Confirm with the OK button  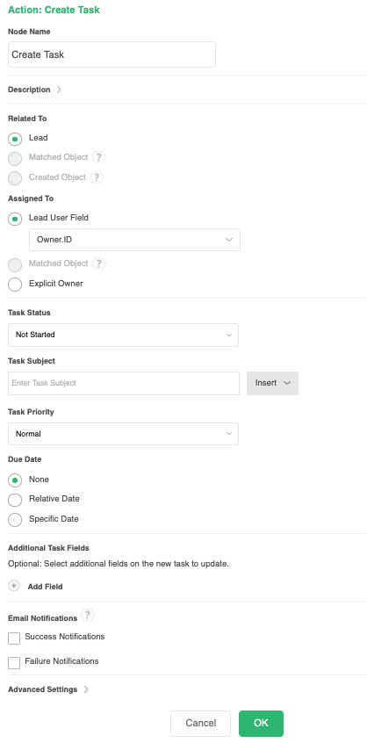tap(261, 723)
